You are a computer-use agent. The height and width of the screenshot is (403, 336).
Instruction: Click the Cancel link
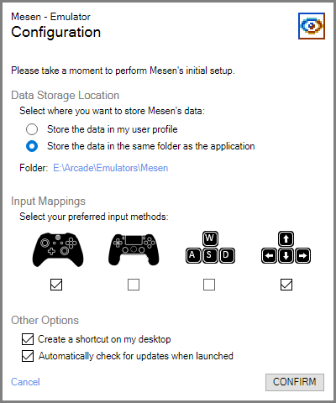pyautogui.click(x=25, y=382)
